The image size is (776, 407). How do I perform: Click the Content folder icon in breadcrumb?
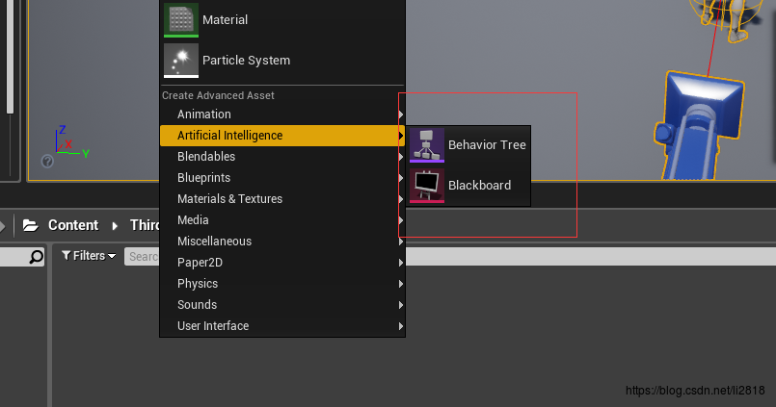tap(31, 225)
